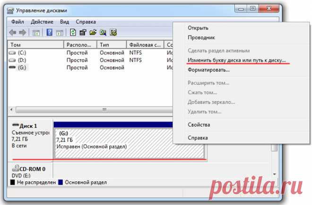Click the blue Основной раздел legend swatch
The image size is (312, 205).
coord(61,182)
